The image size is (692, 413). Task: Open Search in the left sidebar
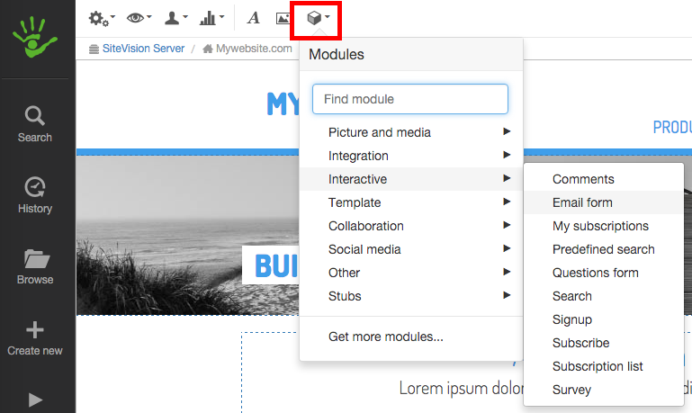[35, 124]
